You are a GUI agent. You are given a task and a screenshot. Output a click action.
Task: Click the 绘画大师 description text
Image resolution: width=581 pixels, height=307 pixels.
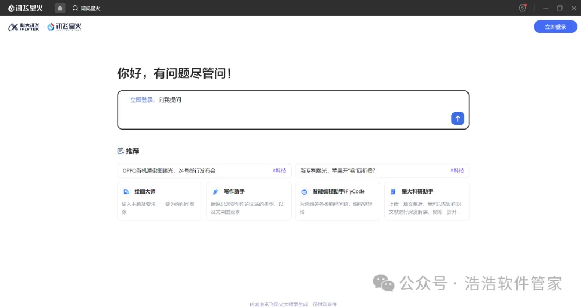158,208
